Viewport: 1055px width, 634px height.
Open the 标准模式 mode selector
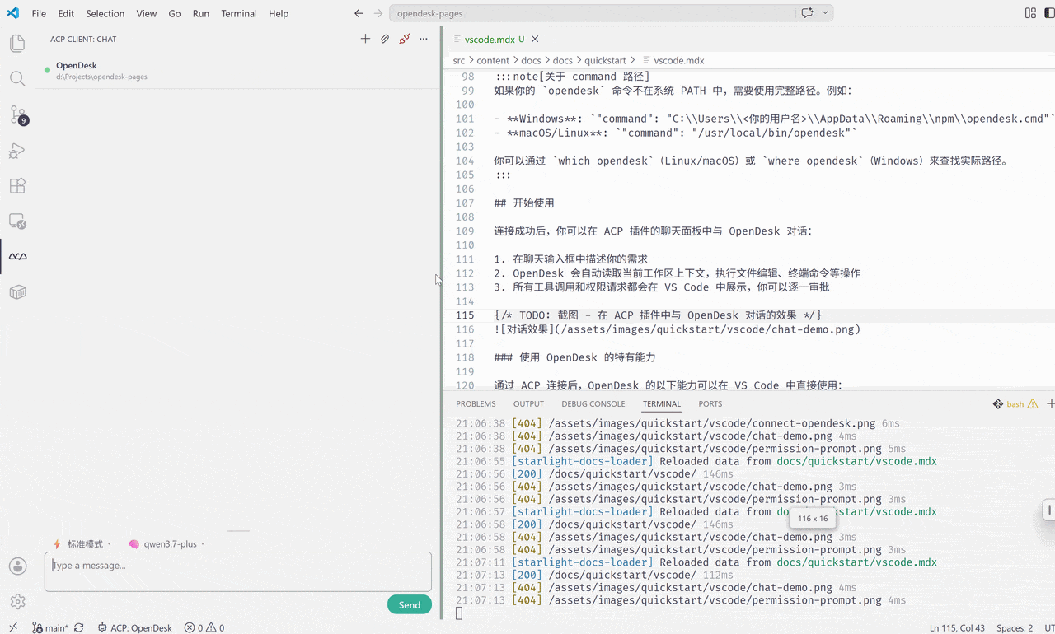click(82, 544)
